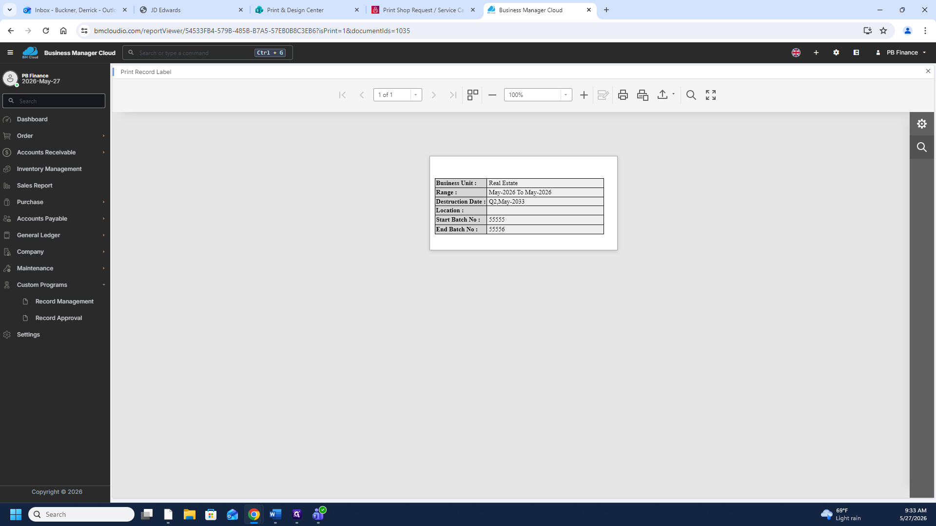This screenshot has height=526, width=936.
Task: Open report viewer settings gear panel
Action: [x=921, y=124]
